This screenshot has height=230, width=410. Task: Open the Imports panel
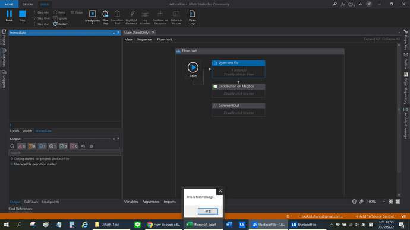pos(170,202)
